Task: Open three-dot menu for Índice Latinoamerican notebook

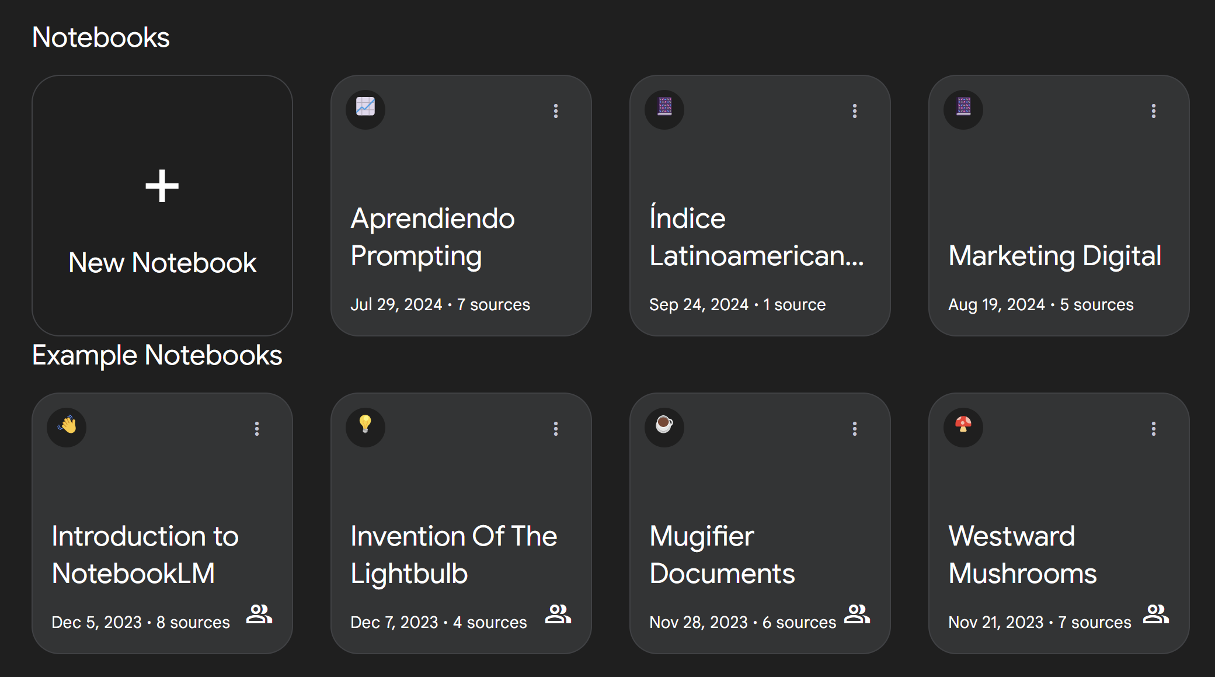Action: 855,111
